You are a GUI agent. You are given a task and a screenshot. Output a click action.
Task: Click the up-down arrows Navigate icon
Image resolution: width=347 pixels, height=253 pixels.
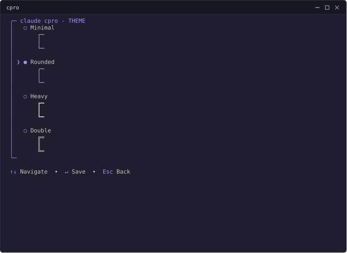(x=13, y=172)
